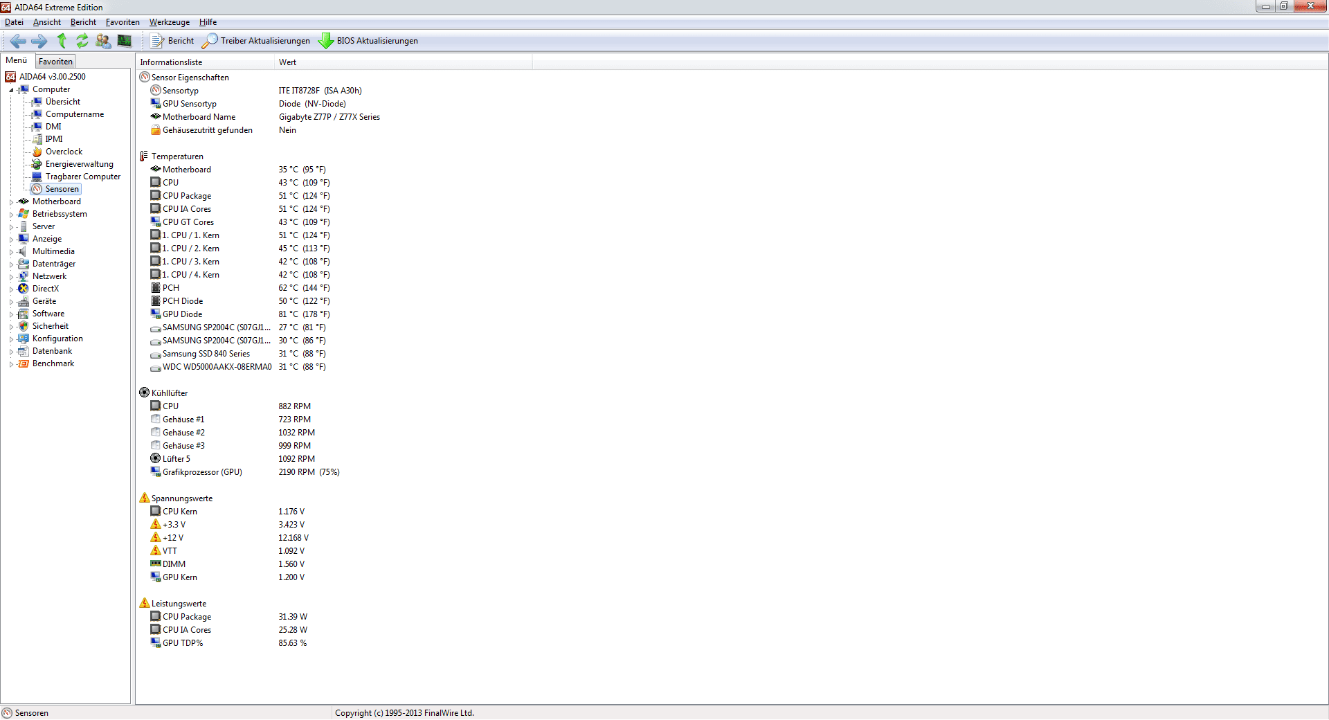This screenshot has height=720, width=1329.
Task: Click the Software tree icon
Action: [24, 314]
